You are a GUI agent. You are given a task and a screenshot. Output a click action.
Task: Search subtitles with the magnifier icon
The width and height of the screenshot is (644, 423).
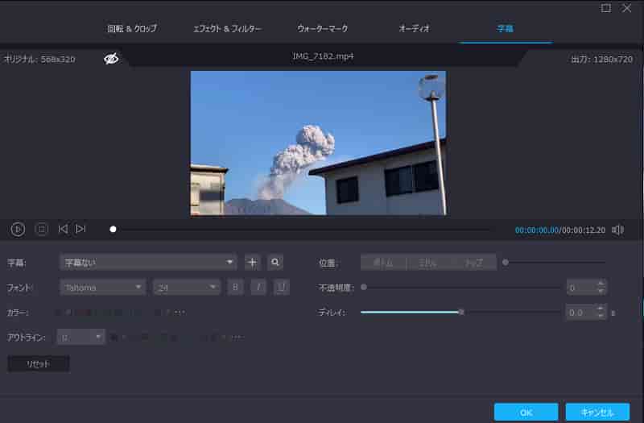pyautogui.click(x=275, y=262)
